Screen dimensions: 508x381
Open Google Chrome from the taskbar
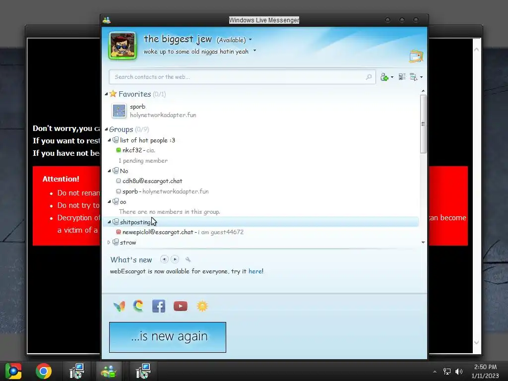(44, 371)
